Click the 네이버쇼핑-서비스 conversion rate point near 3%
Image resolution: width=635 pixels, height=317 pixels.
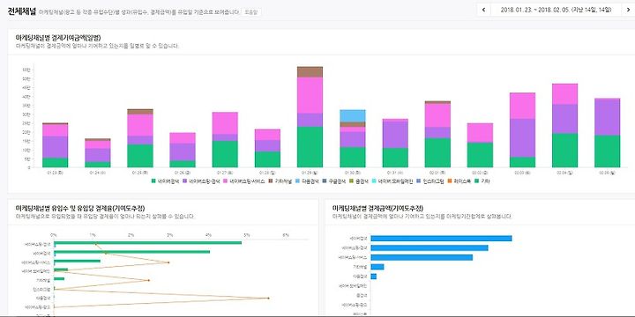(168, 262)
